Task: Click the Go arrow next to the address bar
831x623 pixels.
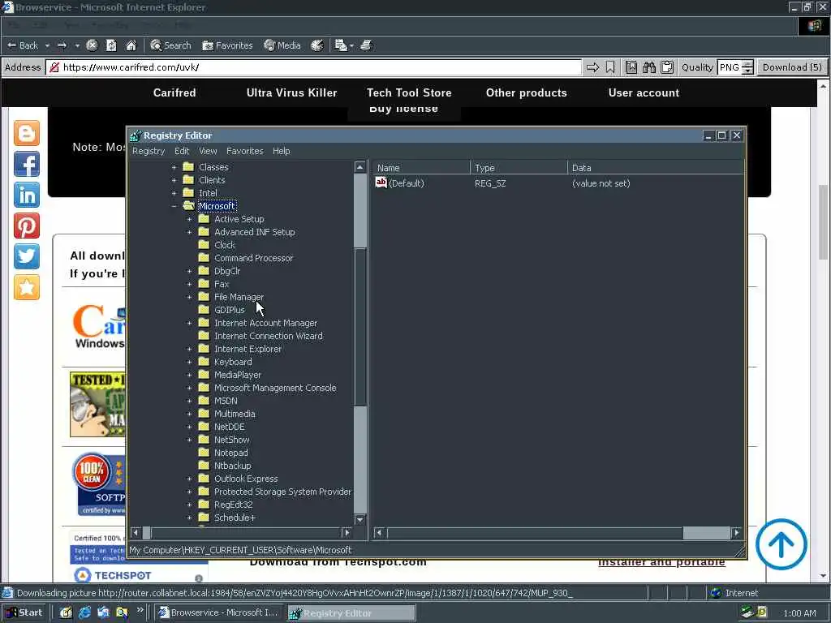Action: [592, 67]
